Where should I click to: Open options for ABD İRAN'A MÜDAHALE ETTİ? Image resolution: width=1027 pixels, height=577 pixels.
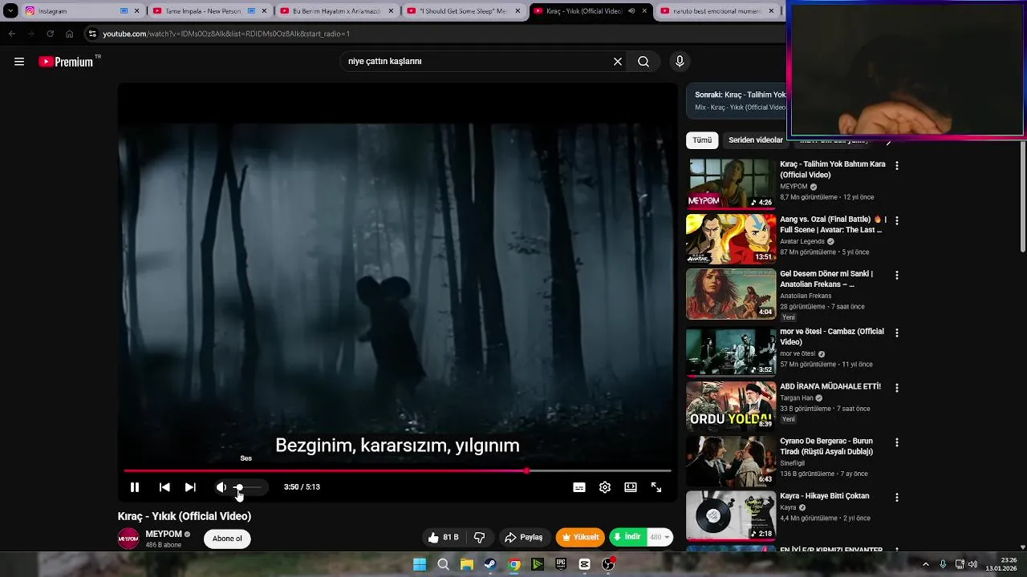[x=897, y=388]
